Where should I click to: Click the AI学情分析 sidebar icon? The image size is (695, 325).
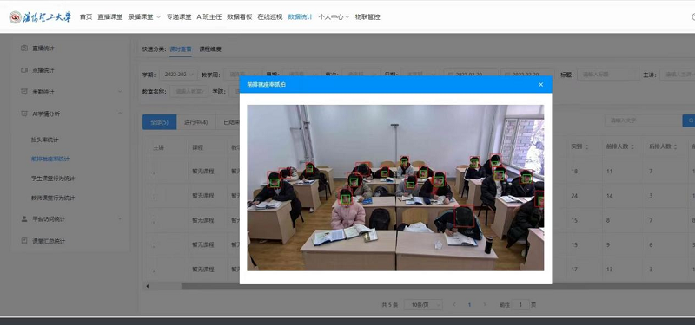click(24, 114)
